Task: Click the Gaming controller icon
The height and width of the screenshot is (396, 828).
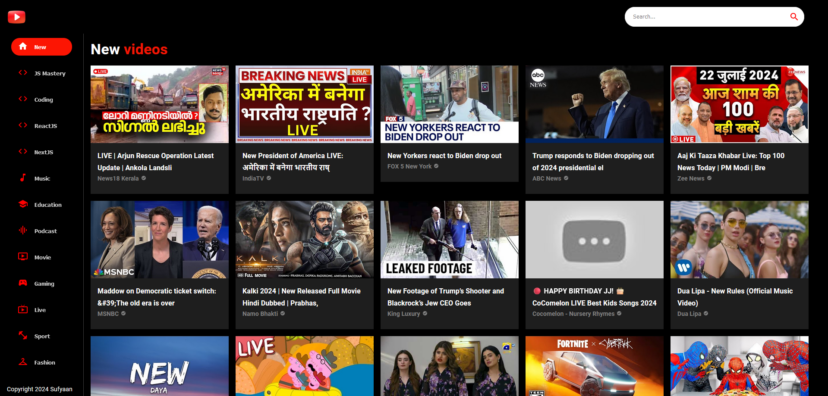Action: coord(23,283)
